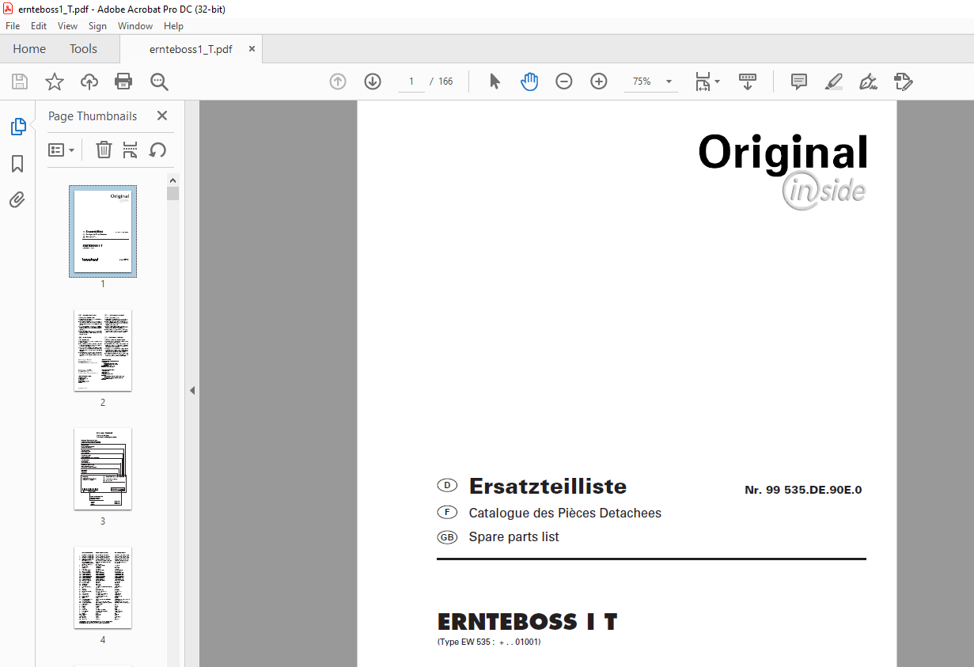This screenshot has height=667, width=974.
Task: Click the Ersatzteilliste heading text
Action: (x=548, y=486)
